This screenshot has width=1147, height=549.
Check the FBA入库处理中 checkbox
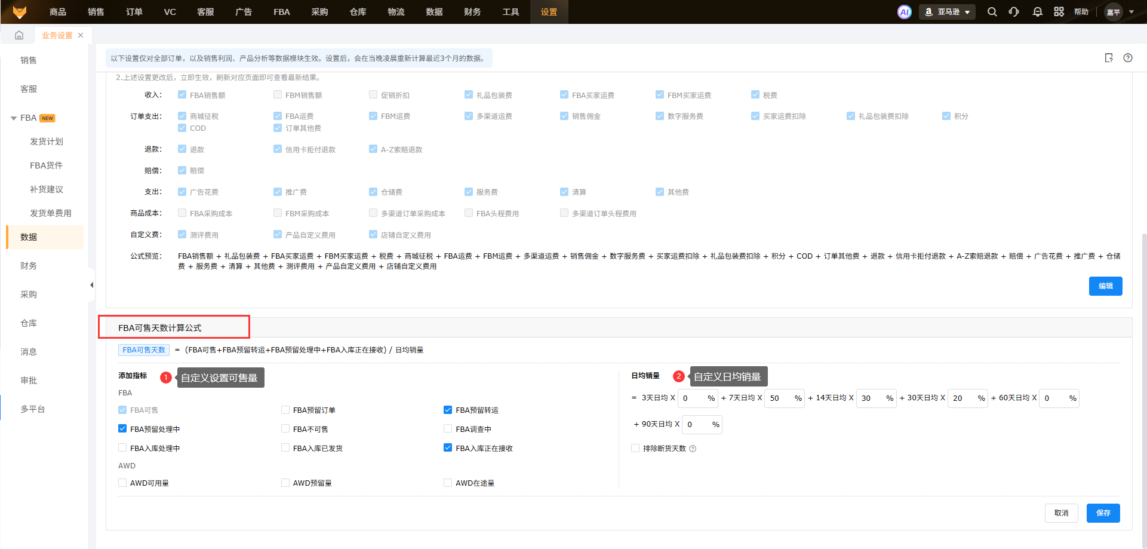[122, 448]
